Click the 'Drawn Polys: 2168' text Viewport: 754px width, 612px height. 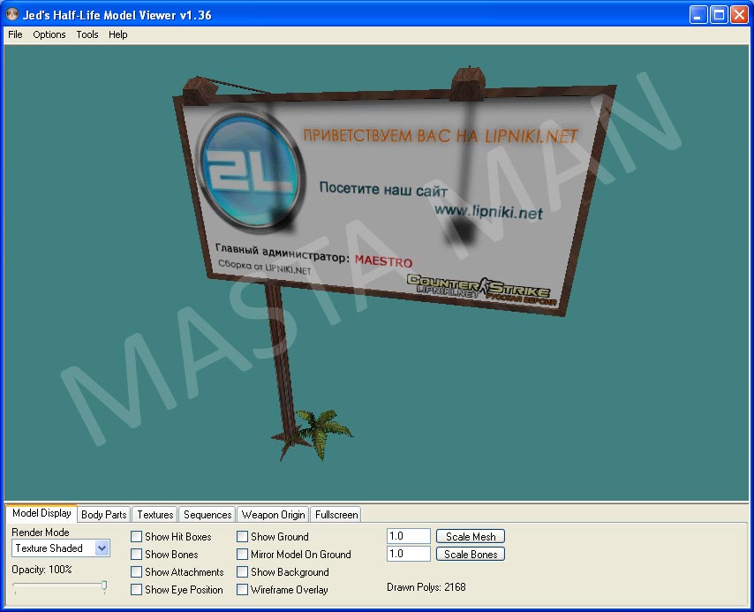point(426,587)
